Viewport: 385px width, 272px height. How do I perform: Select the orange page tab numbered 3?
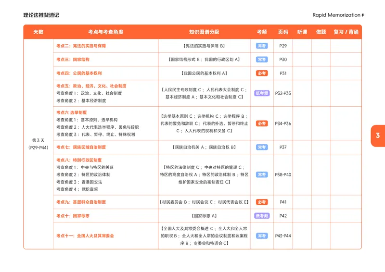(378, 136)
